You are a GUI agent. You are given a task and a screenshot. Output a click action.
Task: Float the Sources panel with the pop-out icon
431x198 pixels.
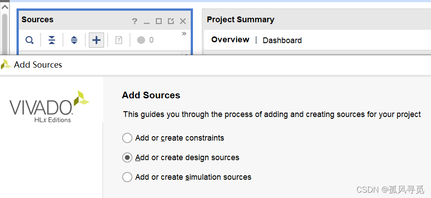pos(171,21)
